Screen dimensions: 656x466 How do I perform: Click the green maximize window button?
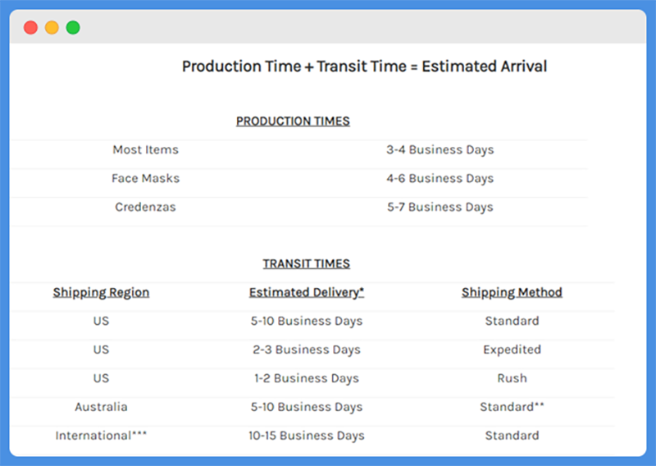(73, 28)
